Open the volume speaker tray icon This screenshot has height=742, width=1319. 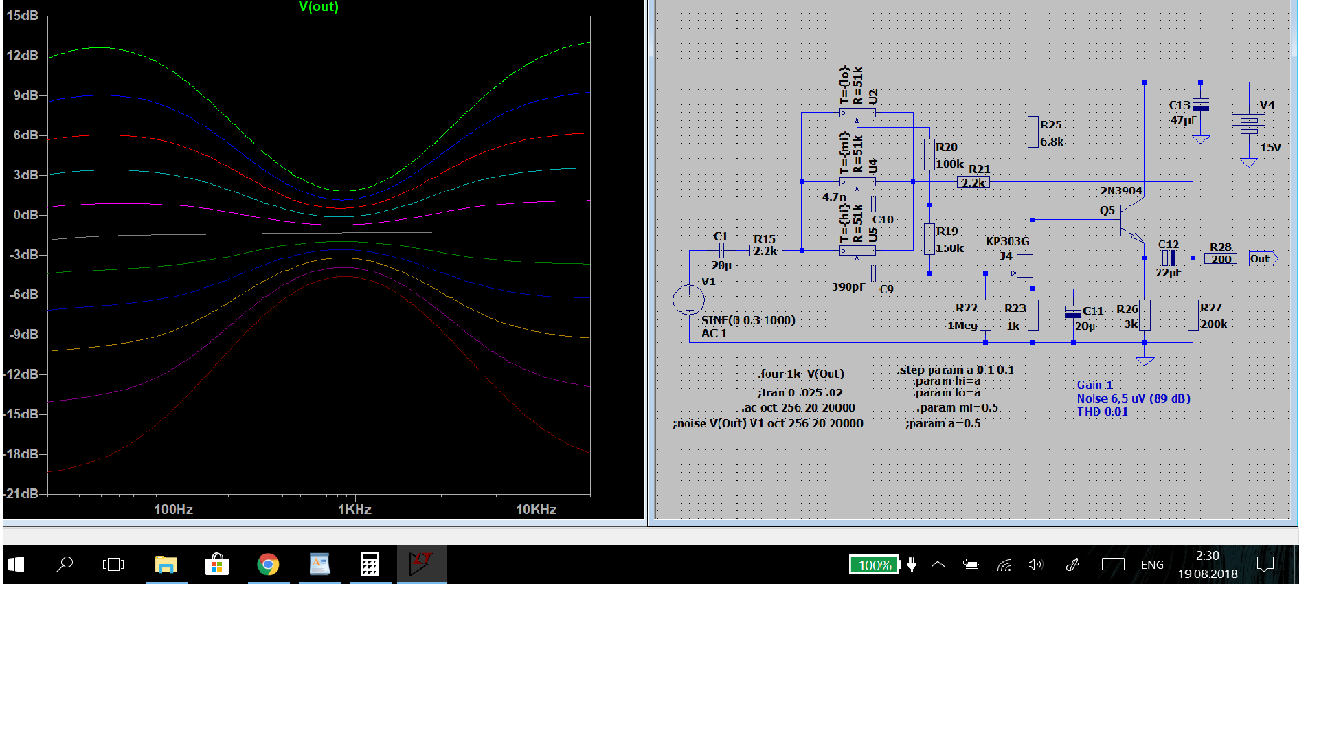1036,565
